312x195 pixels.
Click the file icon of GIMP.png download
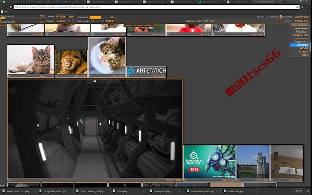[114, 191]
